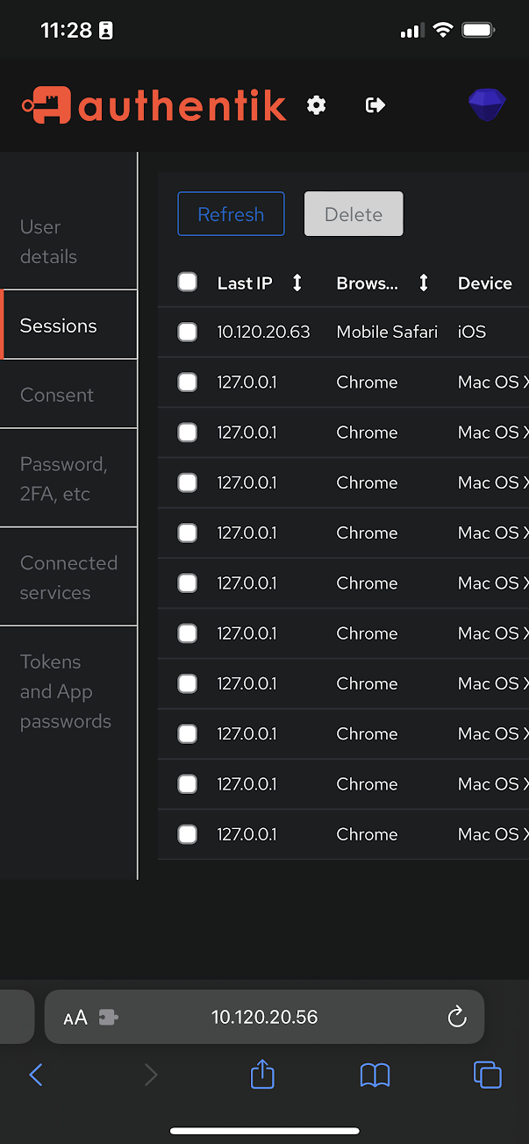Tap the address bar showing 10.120.20.56
The width and height of the screenshot is (529, 1144).
263,1017
